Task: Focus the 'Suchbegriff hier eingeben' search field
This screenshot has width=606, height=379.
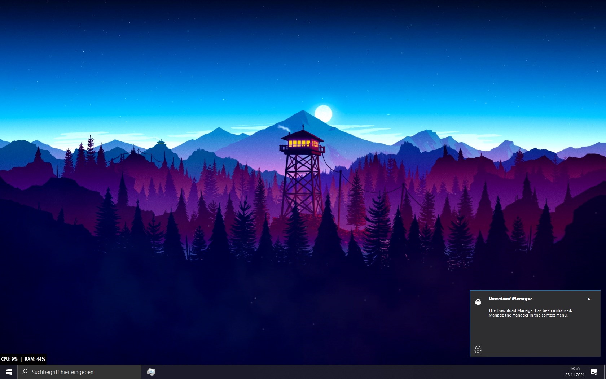Action: [x=79, y=372]
